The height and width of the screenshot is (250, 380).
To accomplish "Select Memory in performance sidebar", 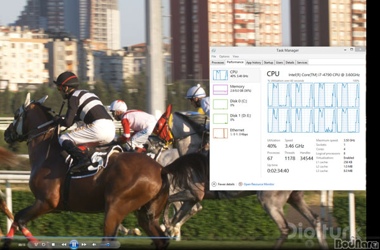I will 236,89.
